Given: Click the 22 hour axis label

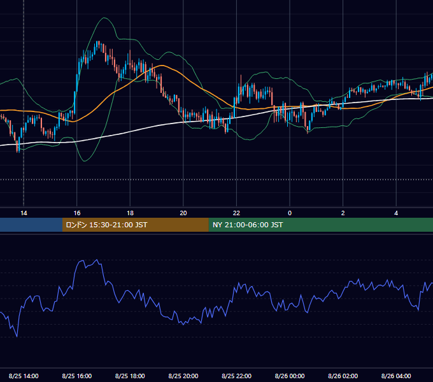Looking at the screenshot, I should click(x=236, y=213).
